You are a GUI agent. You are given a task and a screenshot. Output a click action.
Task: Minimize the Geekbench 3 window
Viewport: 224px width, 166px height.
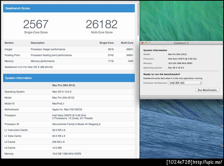coord(146,43)
